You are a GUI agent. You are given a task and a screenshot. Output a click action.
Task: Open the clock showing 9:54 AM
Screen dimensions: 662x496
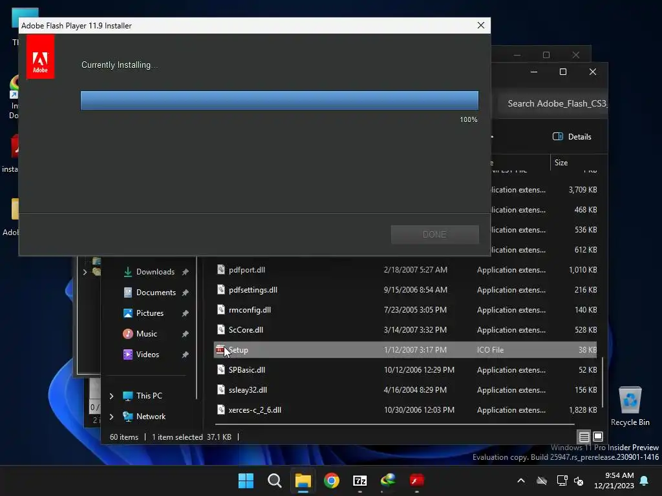(614, 480)
